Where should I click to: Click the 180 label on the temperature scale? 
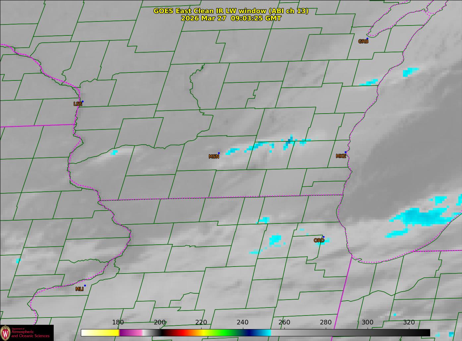118,322
